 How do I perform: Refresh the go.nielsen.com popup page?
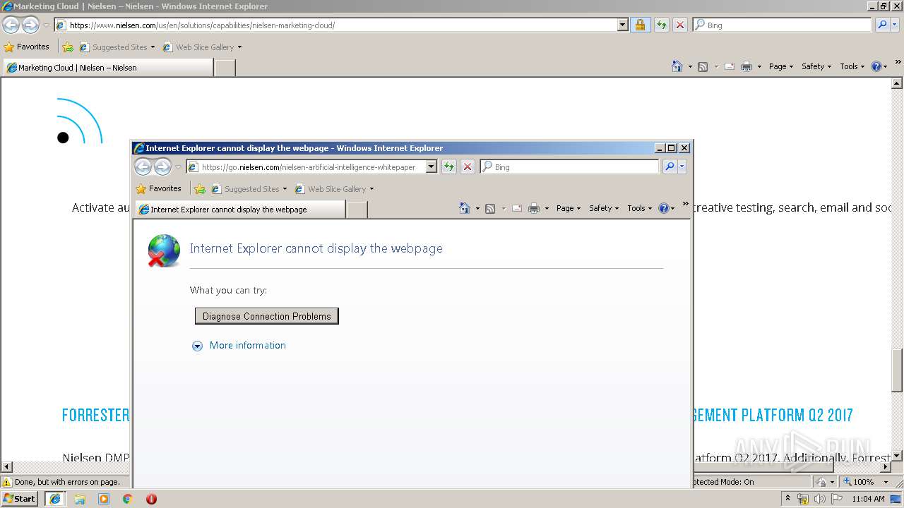[448, 167]
